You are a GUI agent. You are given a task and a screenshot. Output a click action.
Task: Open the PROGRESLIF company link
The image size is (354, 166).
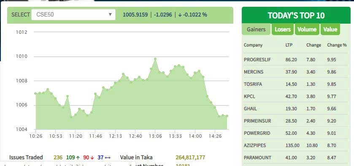point(257,60)
